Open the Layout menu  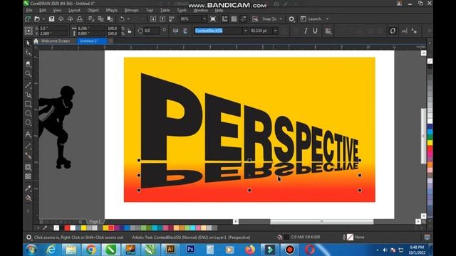pos(74,10)
